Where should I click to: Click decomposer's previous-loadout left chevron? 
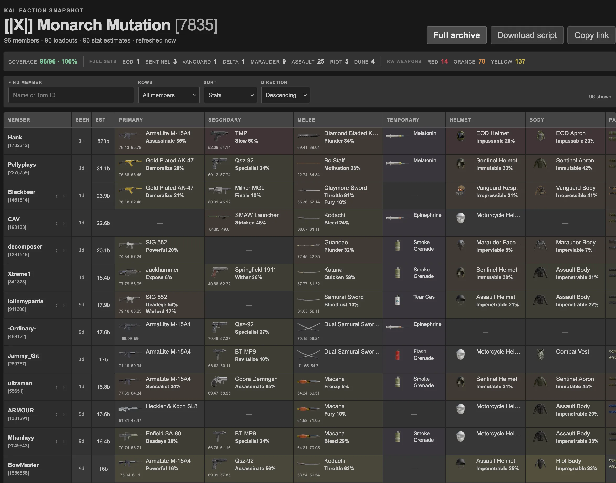(x=56, y=250)
